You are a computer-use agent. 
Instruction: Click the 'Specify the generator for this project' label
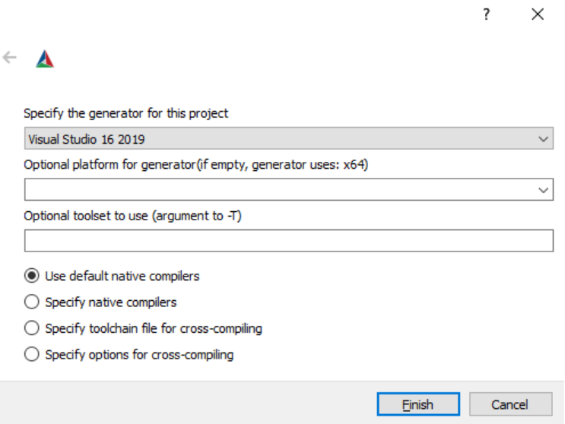(126, 113)
